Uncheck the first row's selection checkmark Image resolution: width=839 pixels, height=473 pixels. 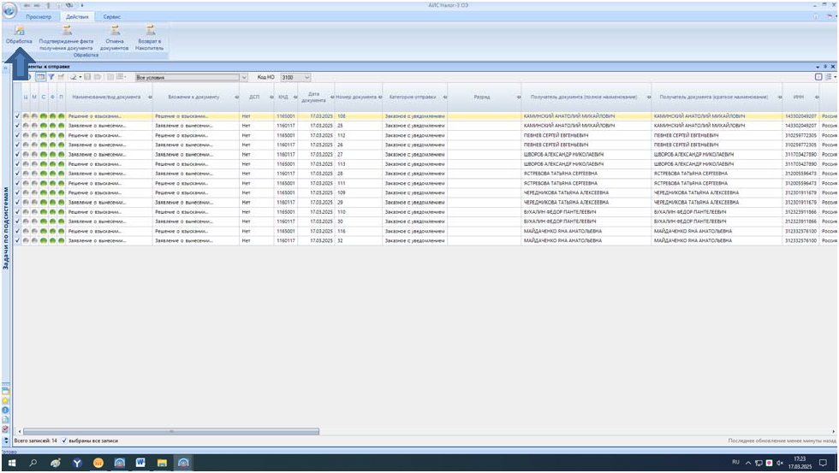coord(18,115)
